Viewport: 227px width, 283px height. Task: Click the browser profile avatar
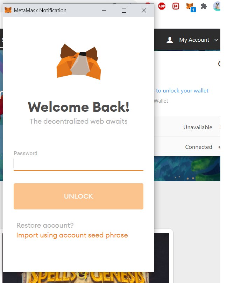coord(217,6)
